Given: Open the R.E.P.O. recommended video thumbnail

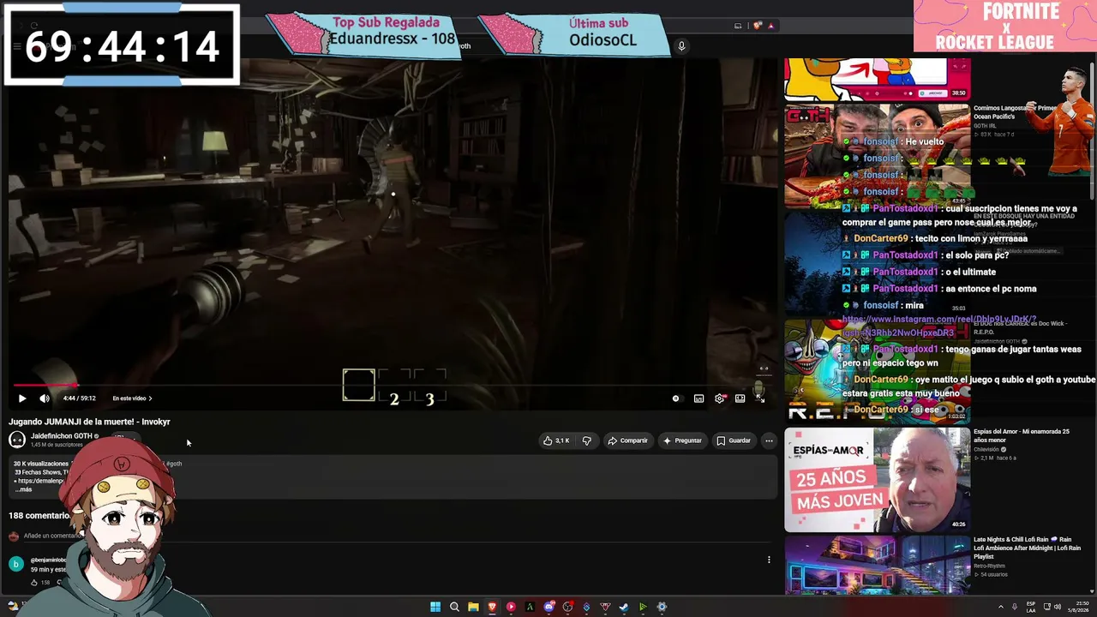Looking at the screenshot, I should [877, 371].
